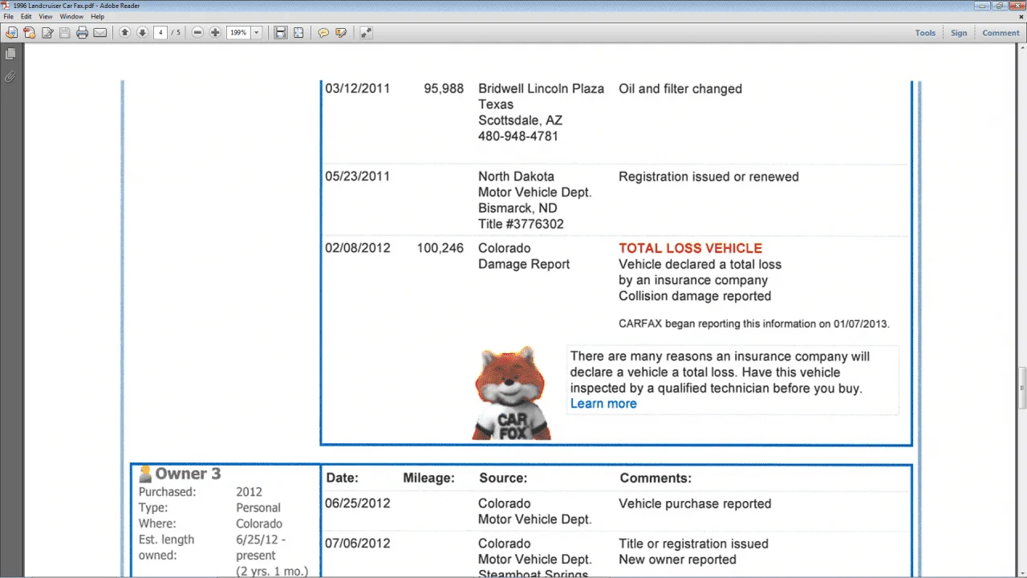Expand the Comment pane

[x=1001, y=33]
